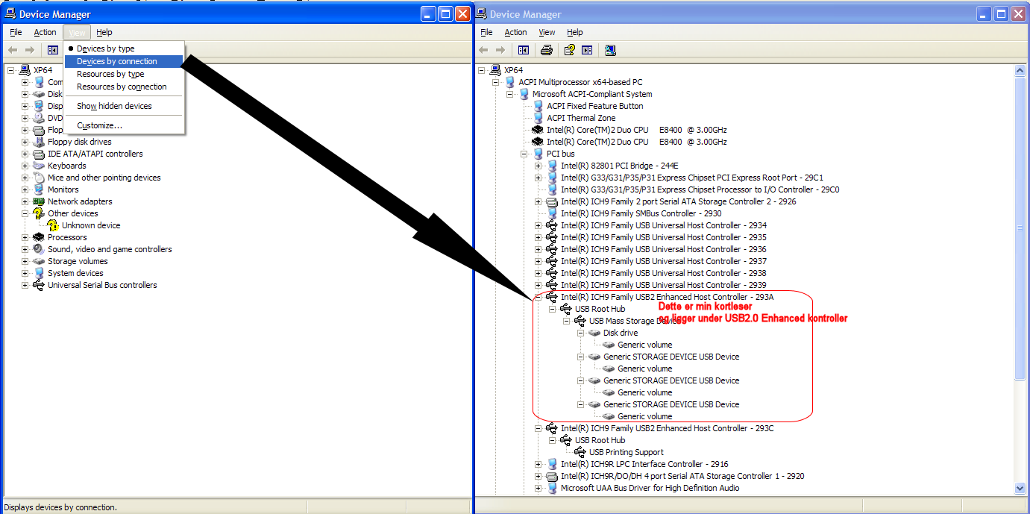Open Help menu in right window
Screen dimensions: 1030x514
coord(574,32)
